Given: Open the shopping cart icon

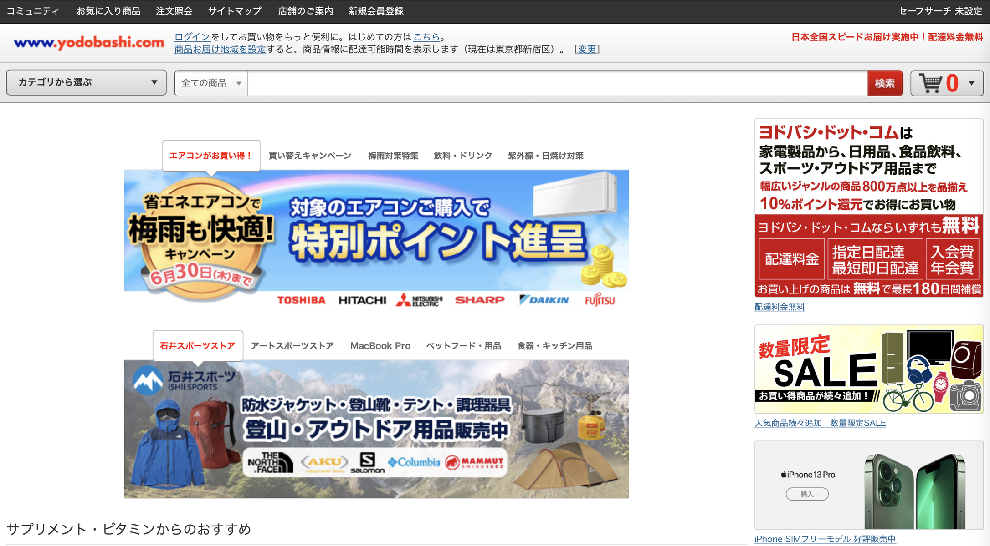Looking at the screenshot, I should (930, 83).
